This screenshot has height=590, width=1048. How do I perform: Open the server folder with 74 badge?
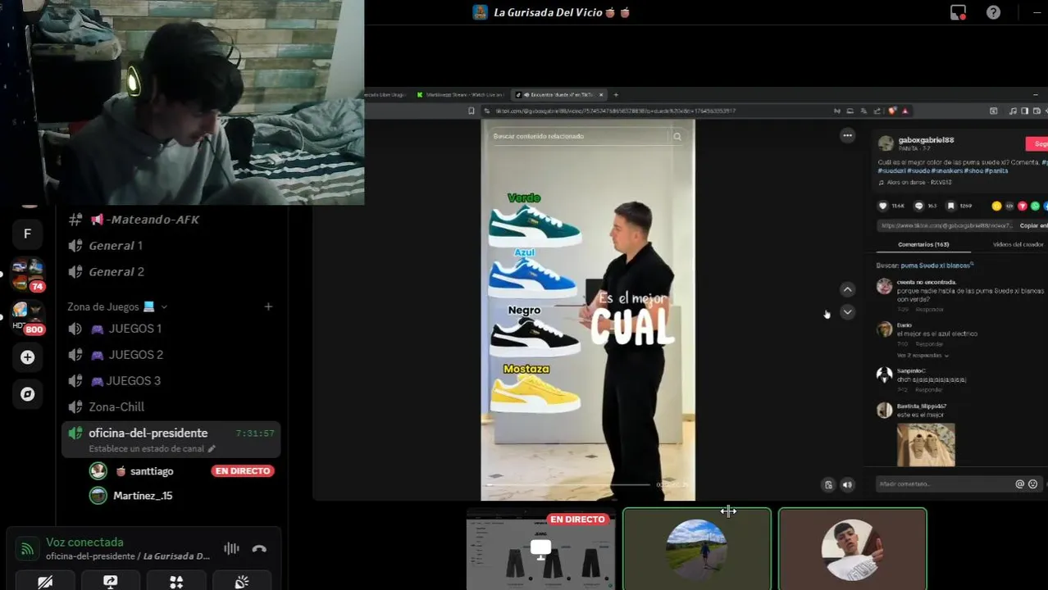click(x=27, y=275)
